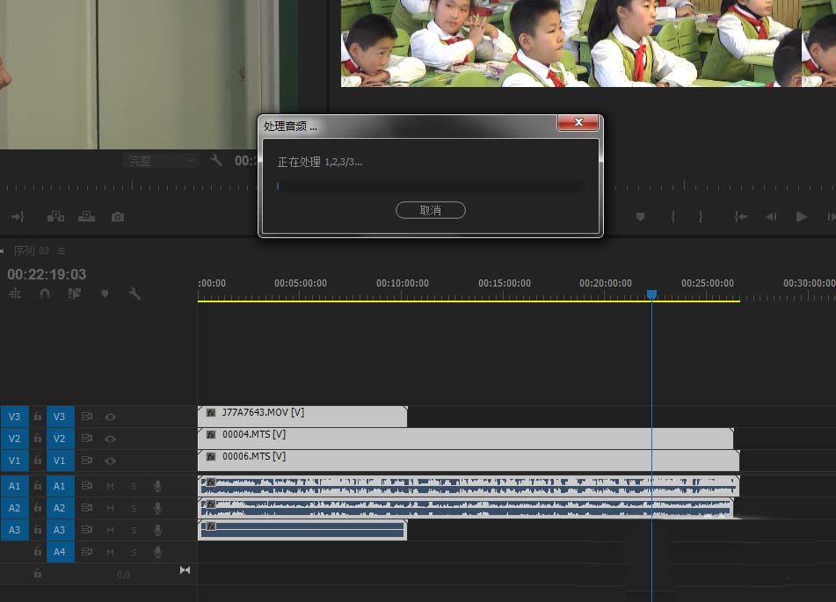
Task: Select the 序列 03 sequence tab
Action: click(31, 250)
